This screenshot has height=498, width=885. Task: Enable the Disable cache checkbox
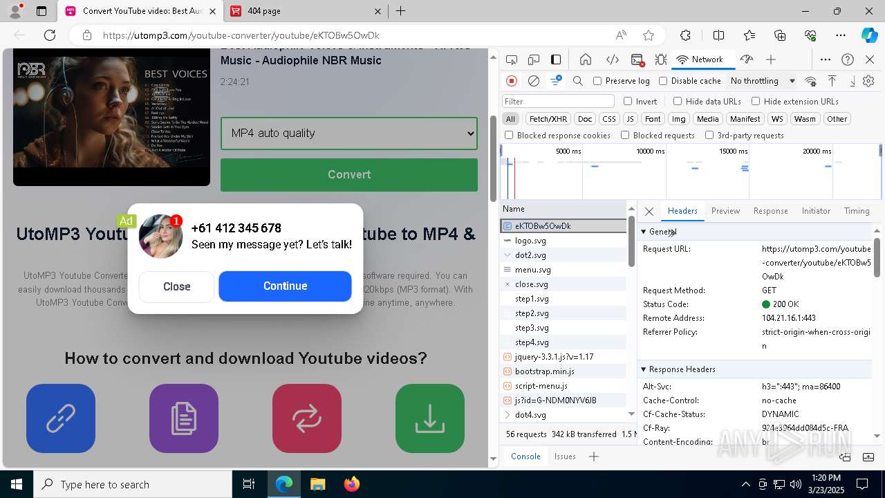point(664,81)
